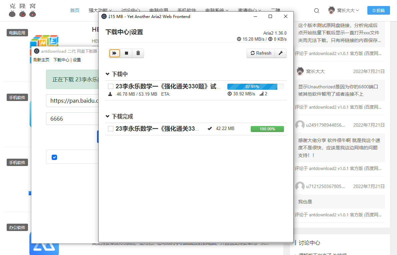
Task: Click the 87.95% progress bar
Action: coord(255,86)
